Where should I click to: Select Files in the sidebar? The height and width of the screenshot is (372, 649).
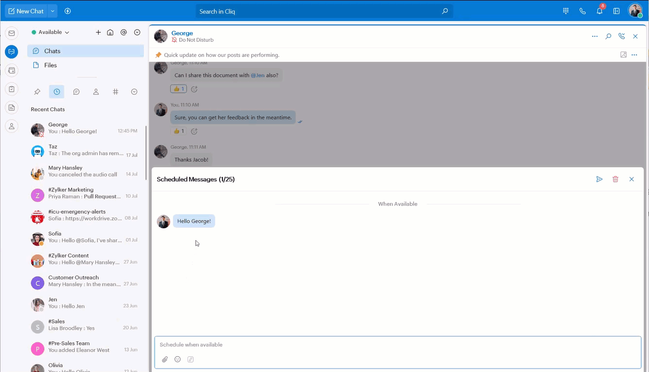pyautogui.click(x=85, y=65)
